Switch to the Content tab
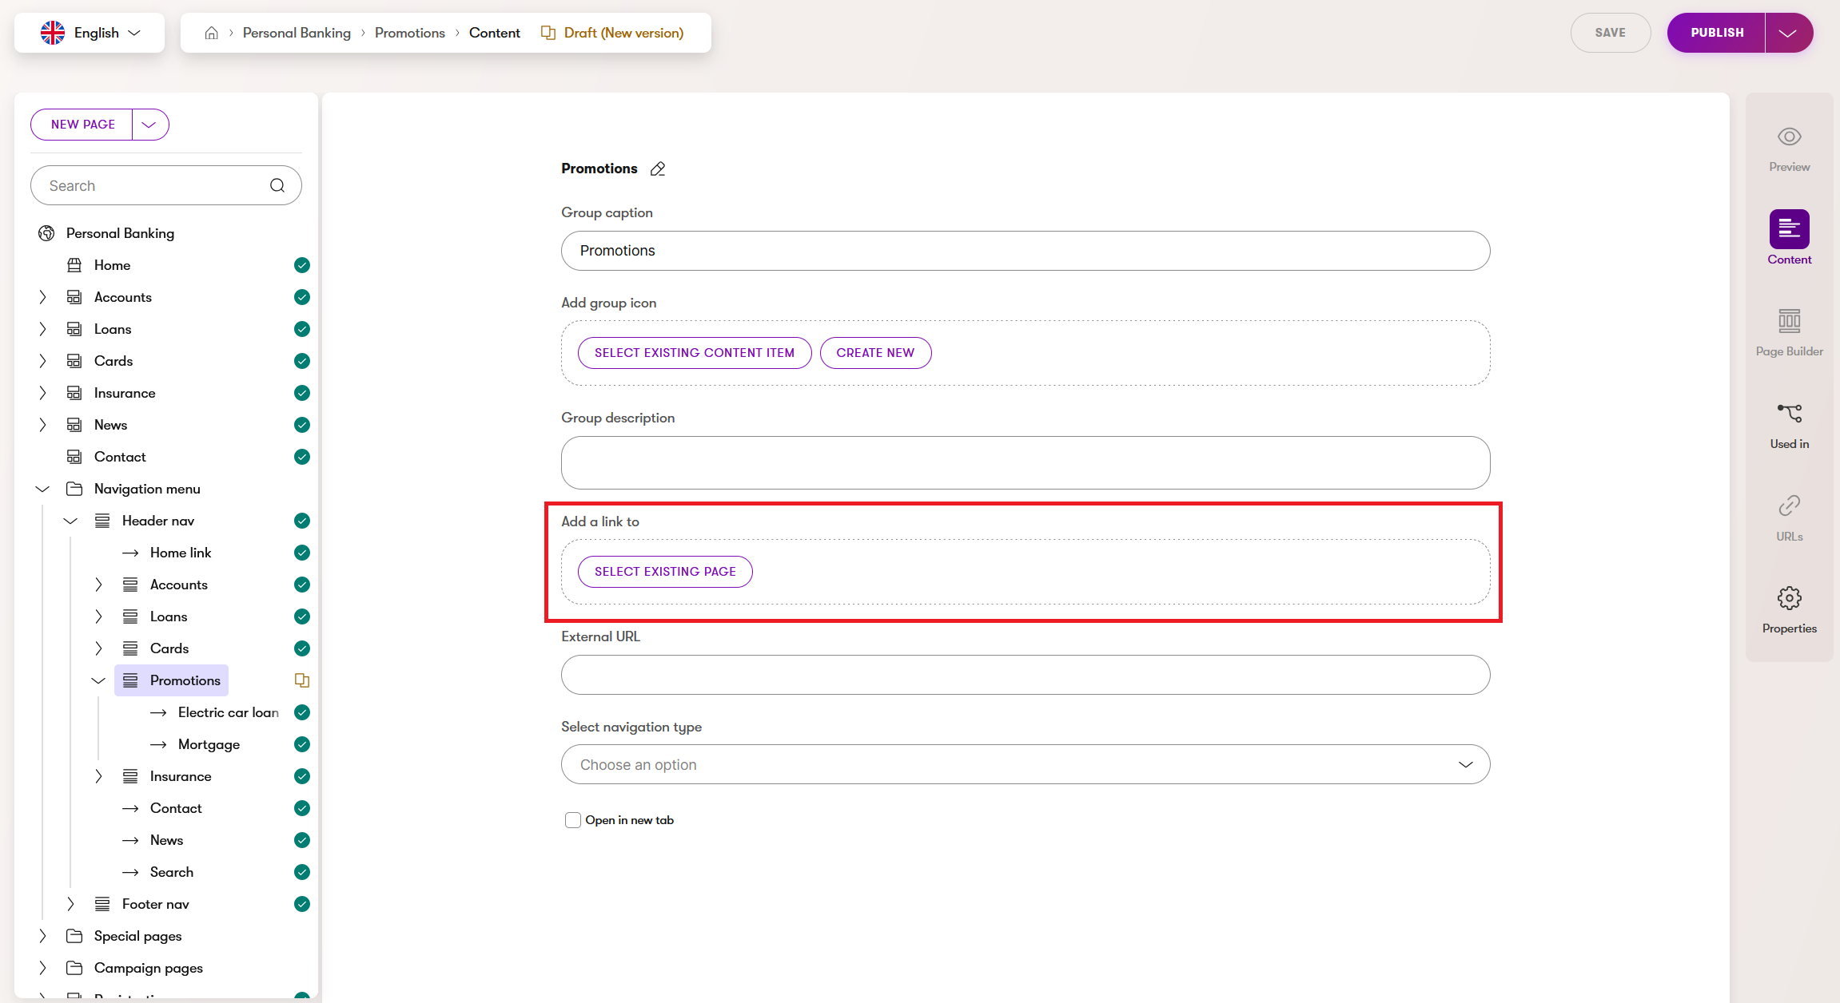 click(1789, 239)
